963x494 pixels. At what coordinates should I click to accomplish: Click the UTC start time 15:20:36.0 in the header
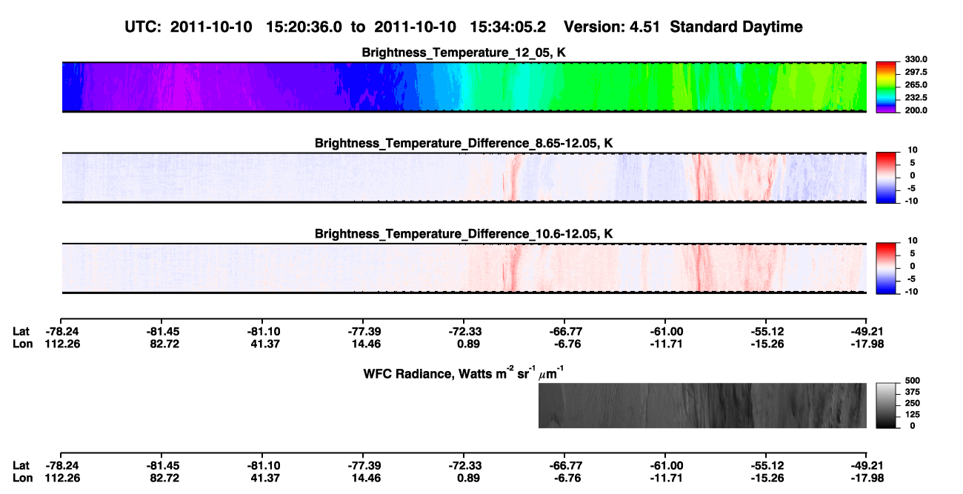[x=305, y=27]
